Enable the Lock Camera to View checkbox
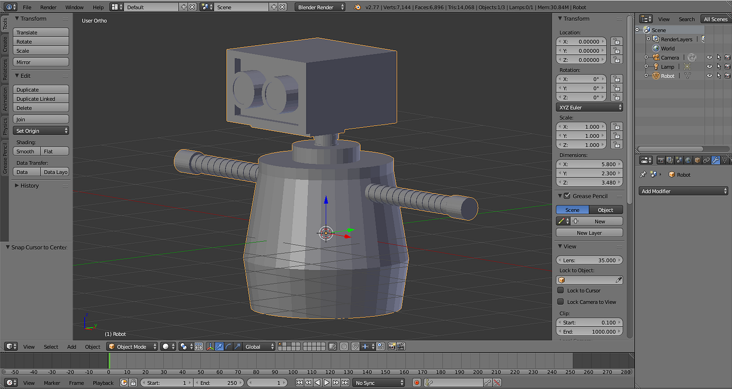 tap(561, 302)
